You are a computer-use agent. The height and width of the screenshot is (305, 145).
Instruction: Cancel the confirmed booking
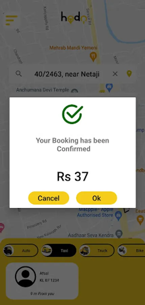tap(49, 198)
